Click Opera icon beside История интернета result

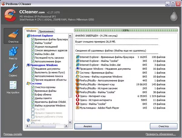[x=77, y=100]
